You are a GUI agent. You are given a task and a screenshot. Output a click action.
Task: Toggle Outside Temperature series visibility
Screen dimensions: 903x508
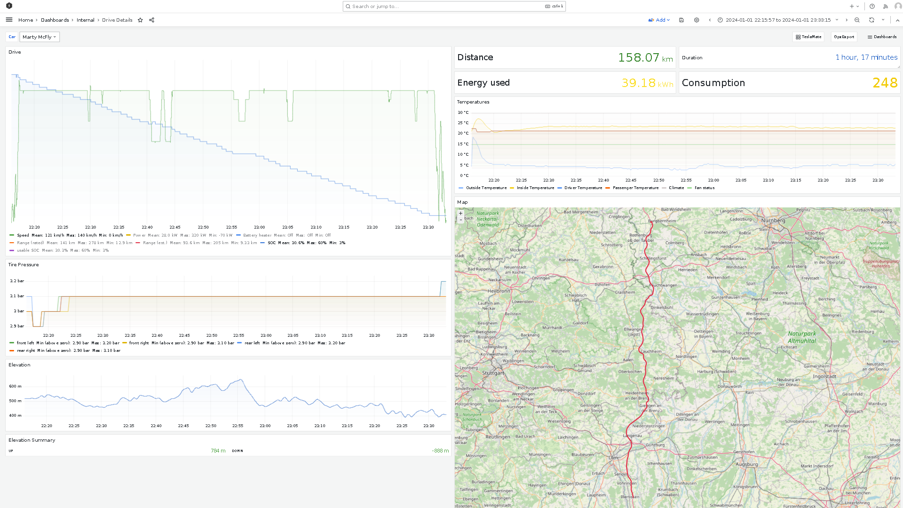pyautogui.click(x=486, y=188)
